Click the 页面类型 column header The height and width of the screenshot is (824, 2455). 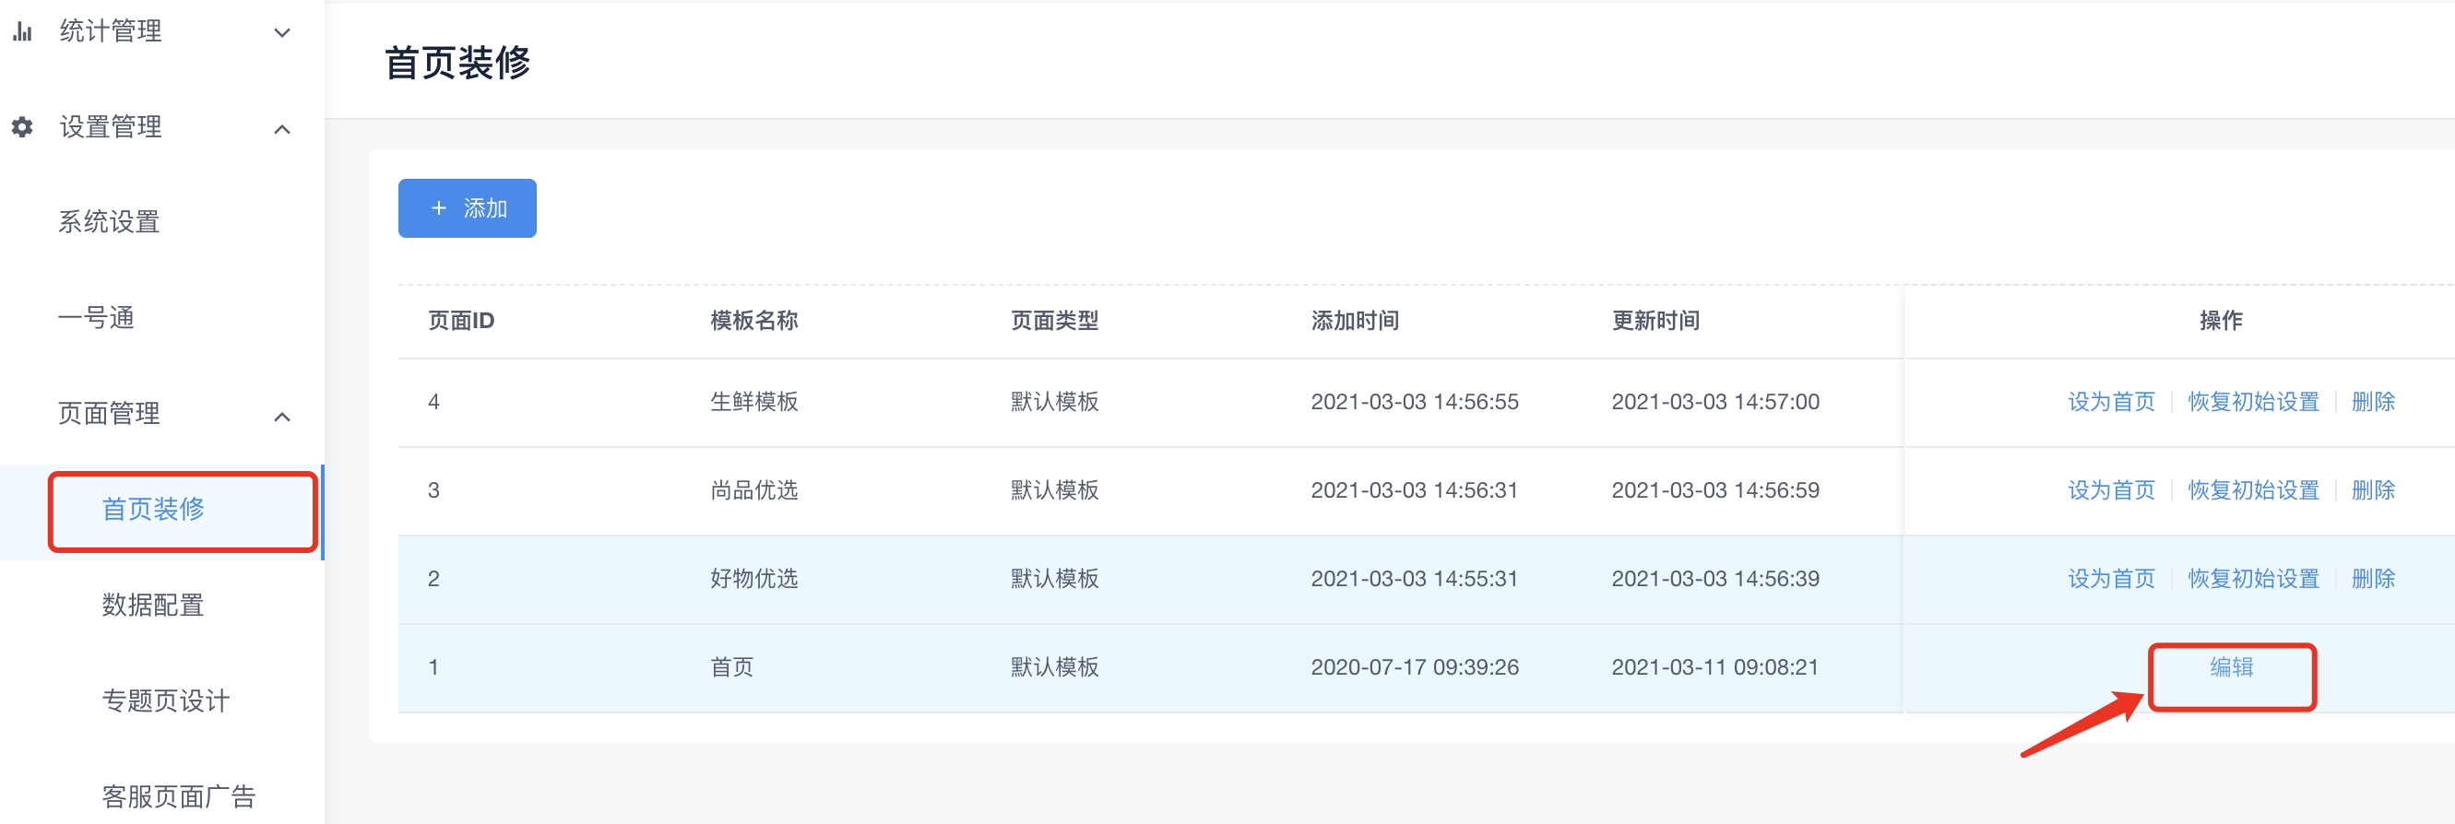click(x=1054, y=321)
